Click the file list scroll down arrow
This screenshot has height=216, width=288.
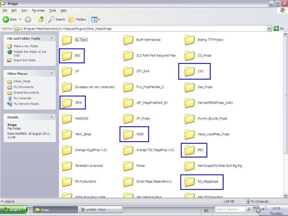[285, 195]
